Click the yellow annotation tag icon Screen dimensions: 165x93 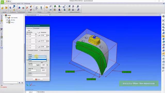point(47,7)
